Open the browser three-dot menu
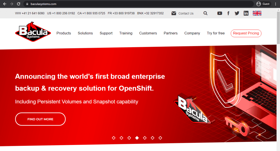This screenshot has height=151, width=280. 276,4
